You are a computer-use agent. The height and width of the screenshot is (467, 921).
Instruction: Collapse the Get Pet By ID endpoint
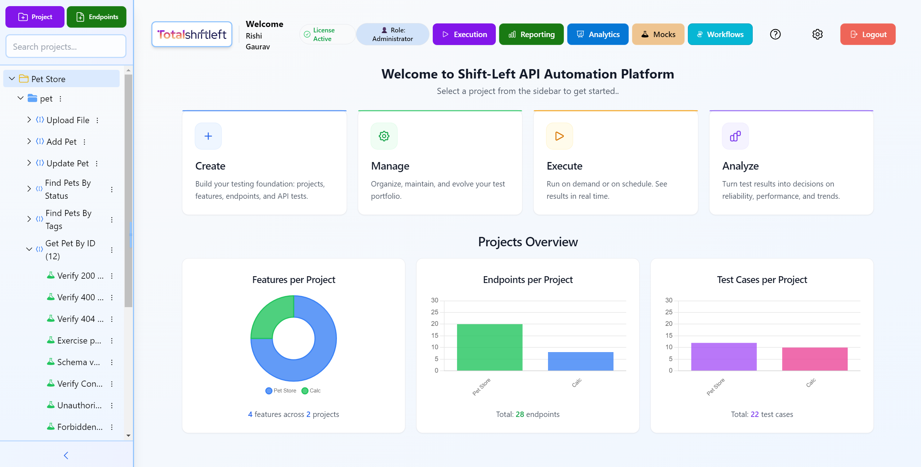pyautogui.click(x=29, y=249)
